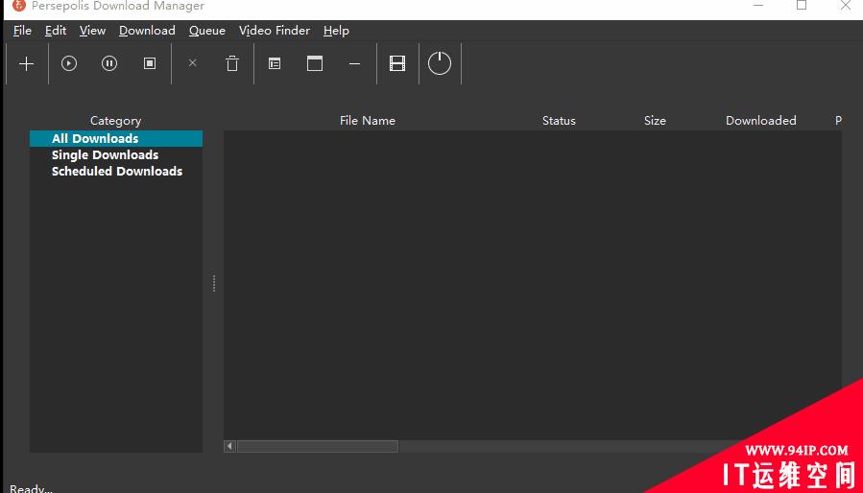Click the horizontal scrollbar thumb

(317, 446)
